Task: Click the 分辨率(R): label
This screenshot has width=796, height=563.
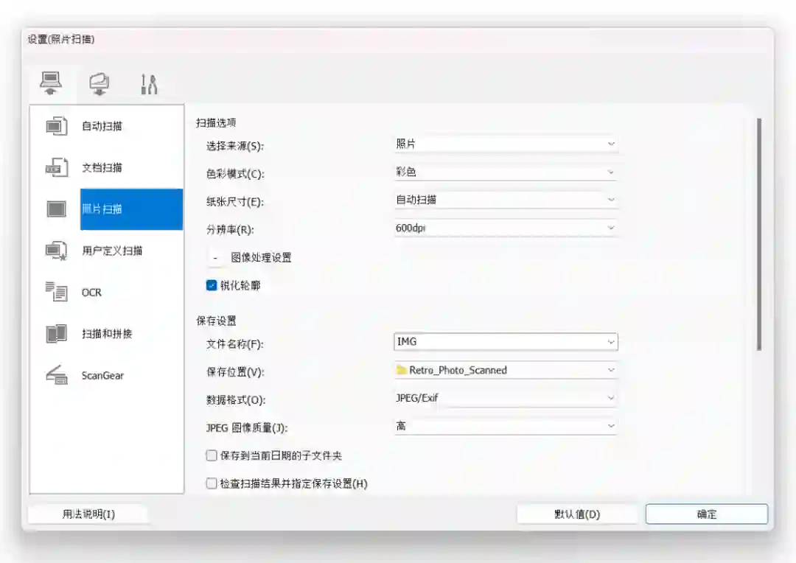Action: (230, 230)
